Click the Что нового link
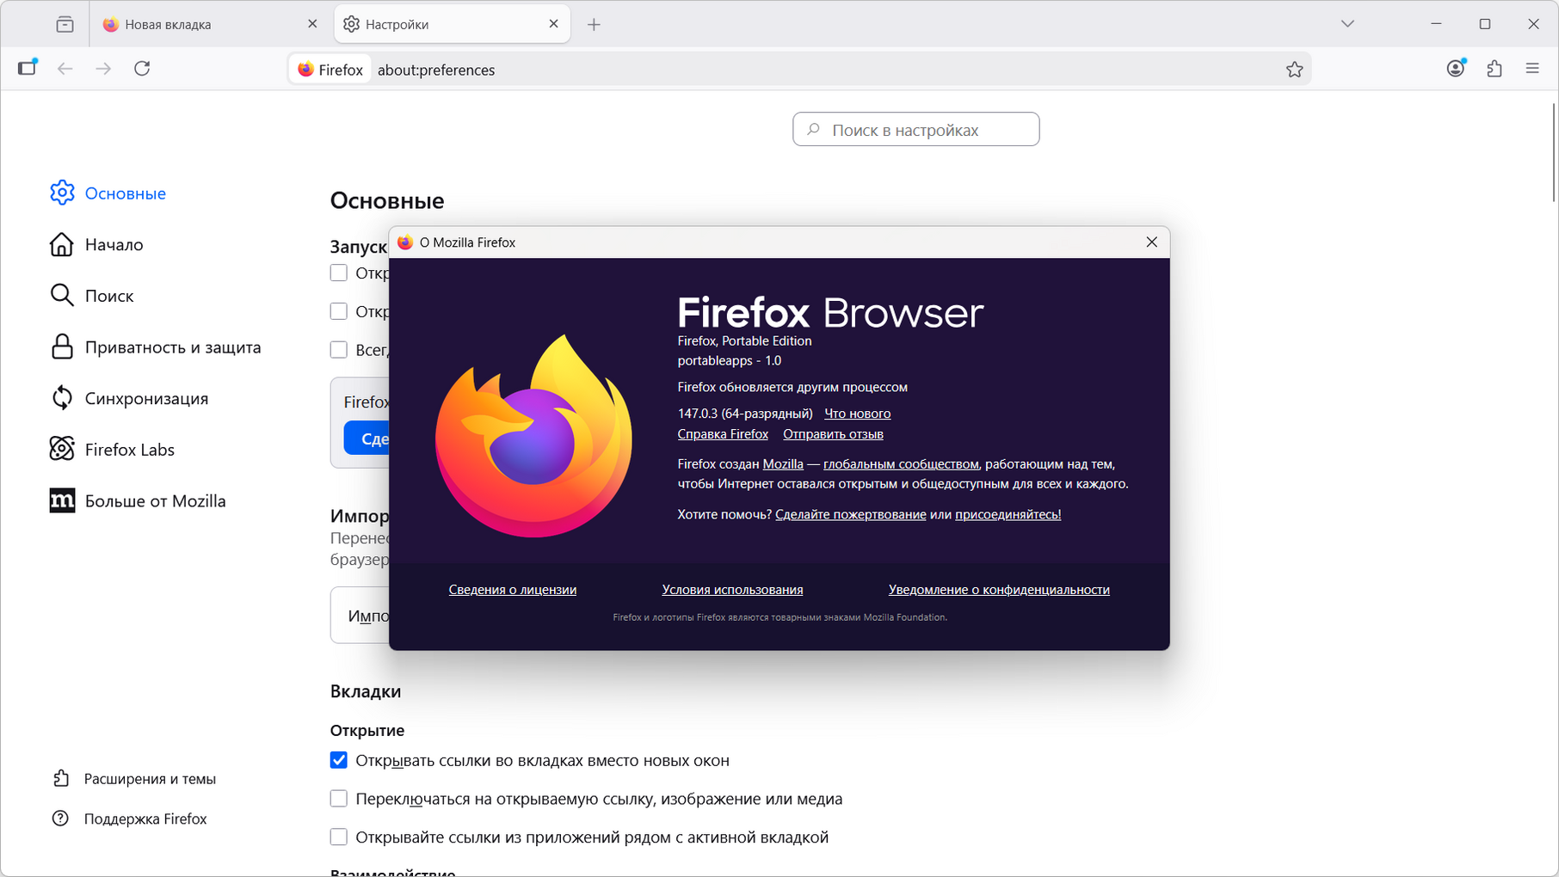The image size is (1559, 877). (x=857, y=414)
